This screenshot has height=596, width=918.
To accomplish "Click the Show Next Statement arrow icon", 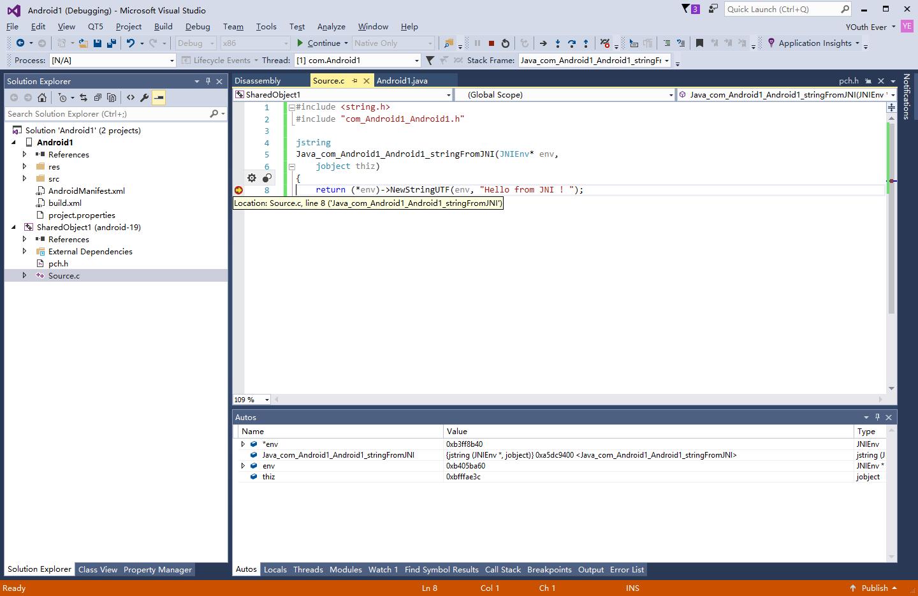I will click(543, 43).
